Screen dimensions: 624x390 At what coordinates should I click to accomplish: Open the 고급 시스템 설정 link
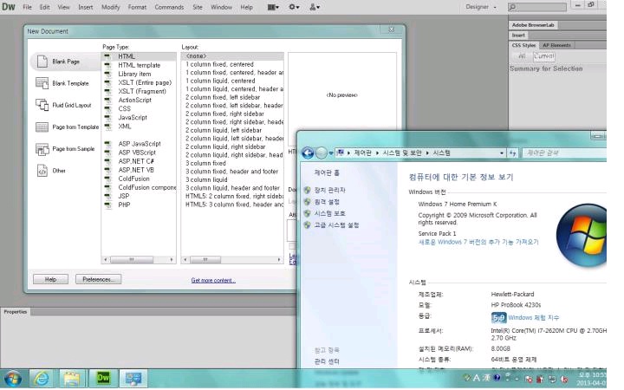pos(336,224)
